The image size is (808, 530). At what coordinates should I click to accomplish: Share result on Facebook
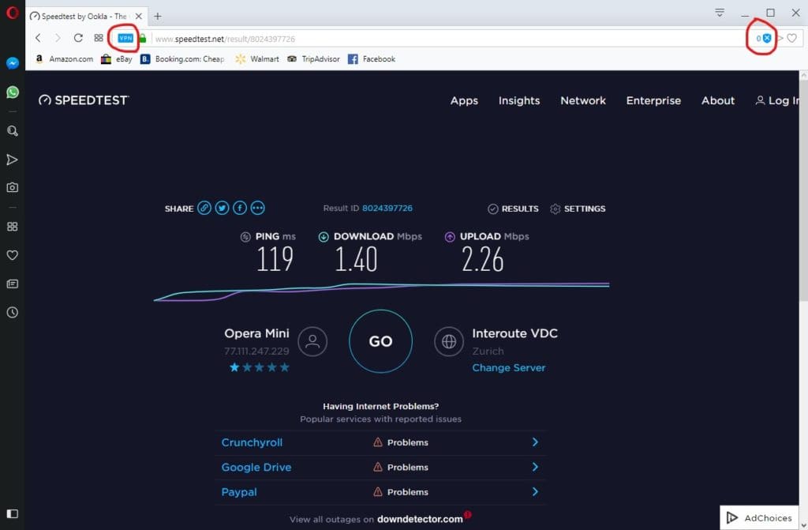click(240, 208)
